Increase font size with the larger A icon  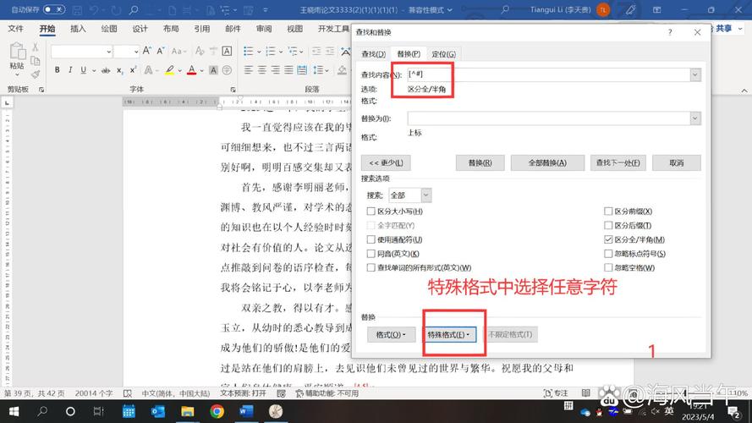point(147,51)
